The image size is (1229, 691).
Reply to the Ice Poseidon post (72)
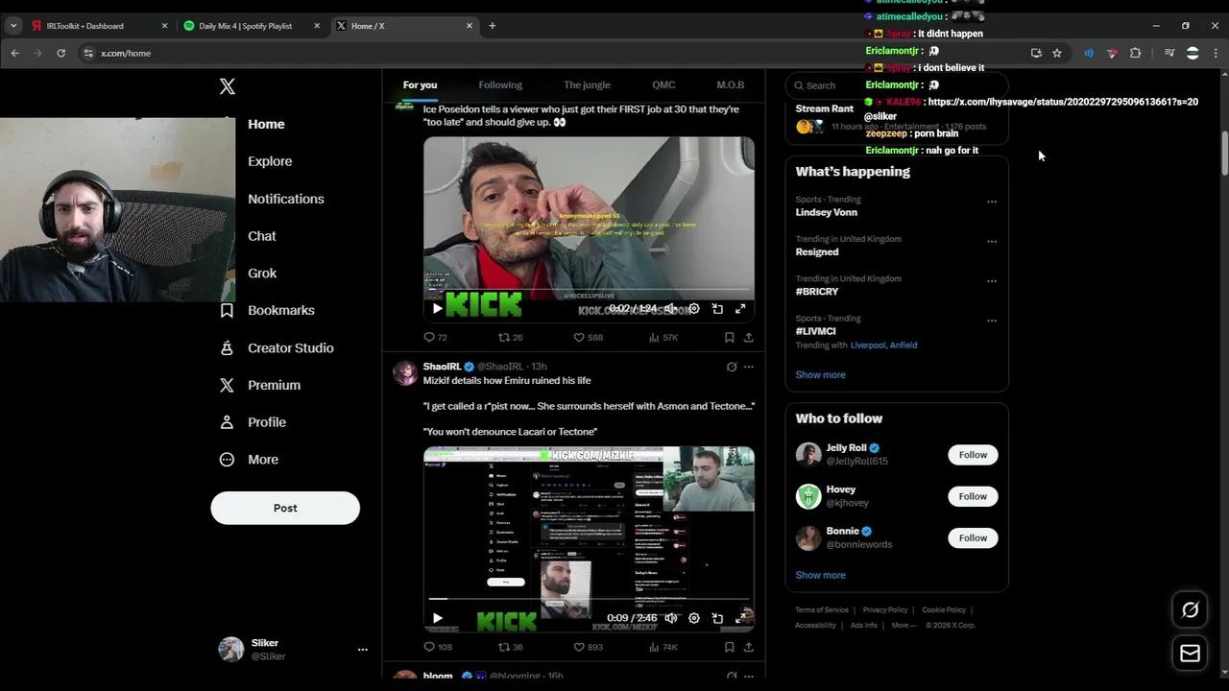[x=435, y=338]
